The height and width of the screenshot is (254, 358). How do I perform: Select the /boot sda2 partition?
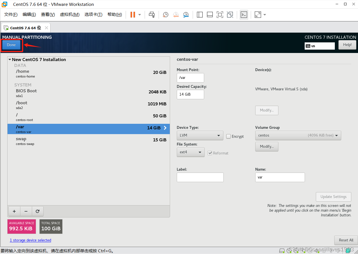[89, 105]
